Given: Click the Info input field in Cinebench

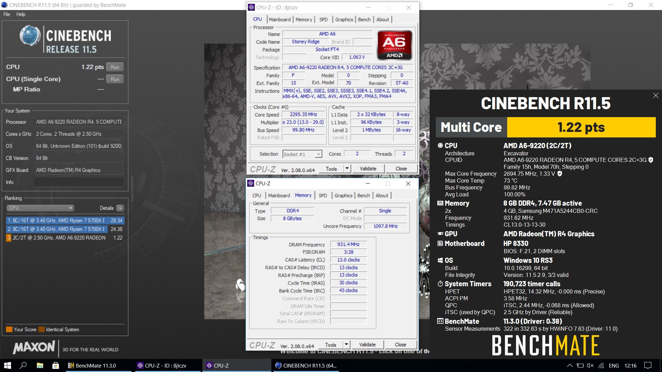Looking at the screenshot, I should pyautogui.click(x=79, y=182).
